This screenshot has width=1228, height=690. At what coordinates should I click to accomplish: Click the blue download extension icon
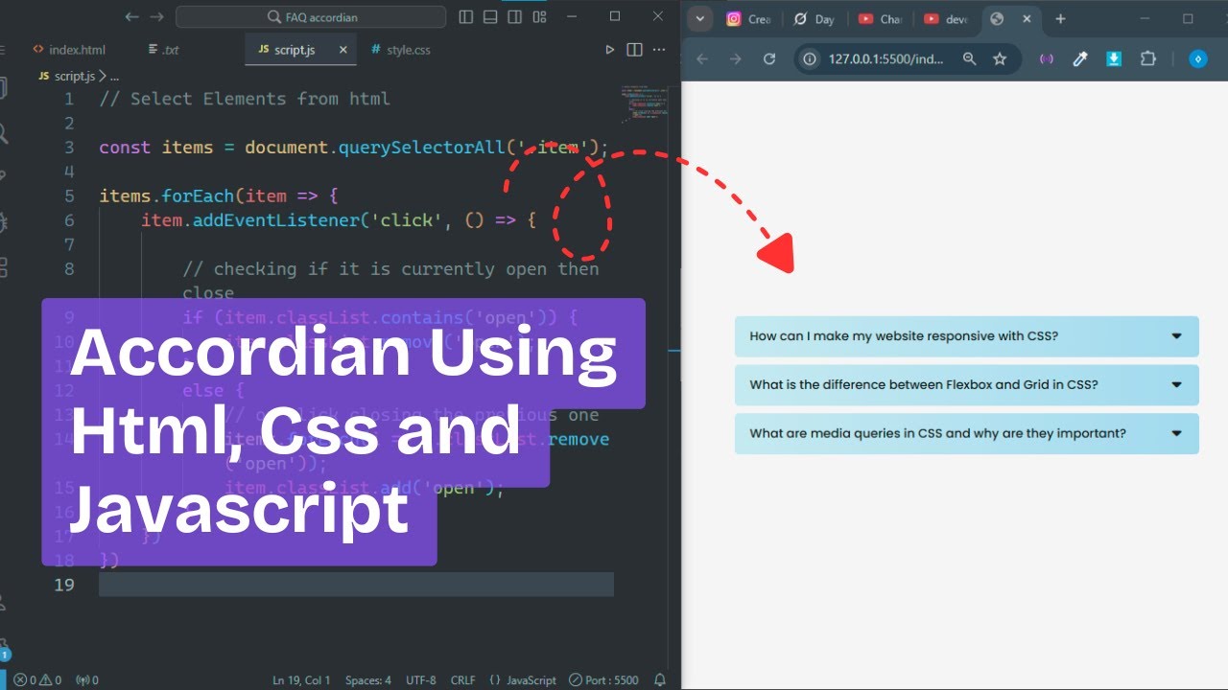(x=1114, y=59)
